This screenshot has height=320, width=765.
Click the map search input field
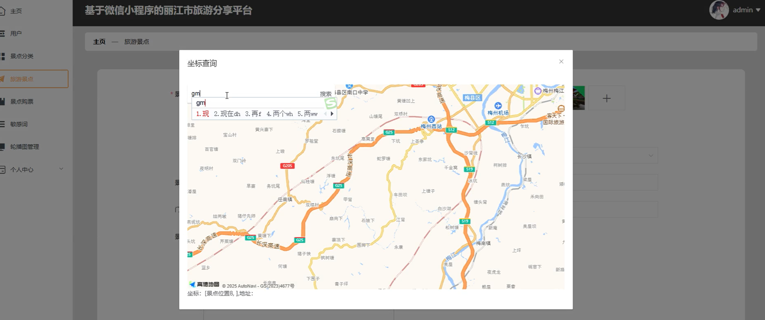tap(253, 93)
